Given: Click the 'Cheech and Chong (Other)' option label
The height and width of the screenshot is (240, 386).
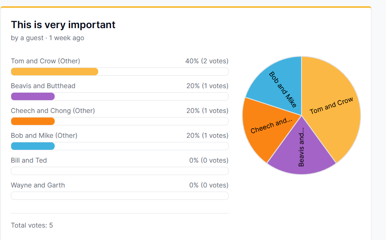Looking at the screenshot, I should pyautogui.click(x=53, y=111).
